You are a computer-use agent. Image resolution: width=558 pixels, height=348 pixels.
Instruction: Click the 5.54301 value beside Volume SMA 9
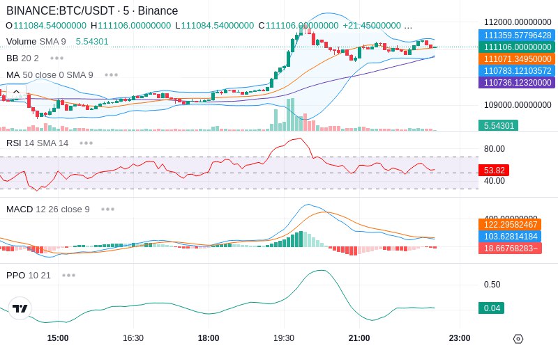point(92,42)
